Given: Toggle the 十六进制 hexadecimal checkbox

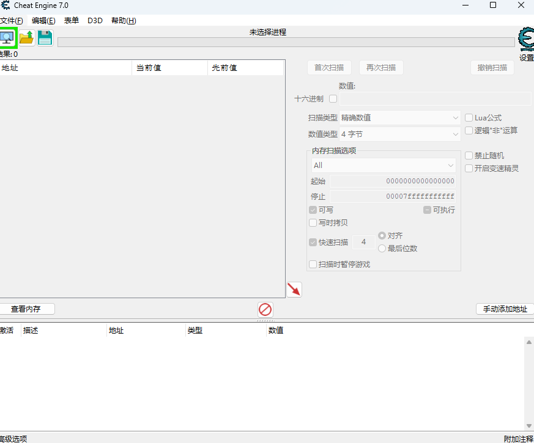Looking at the screenshot, I should point(333,99).
